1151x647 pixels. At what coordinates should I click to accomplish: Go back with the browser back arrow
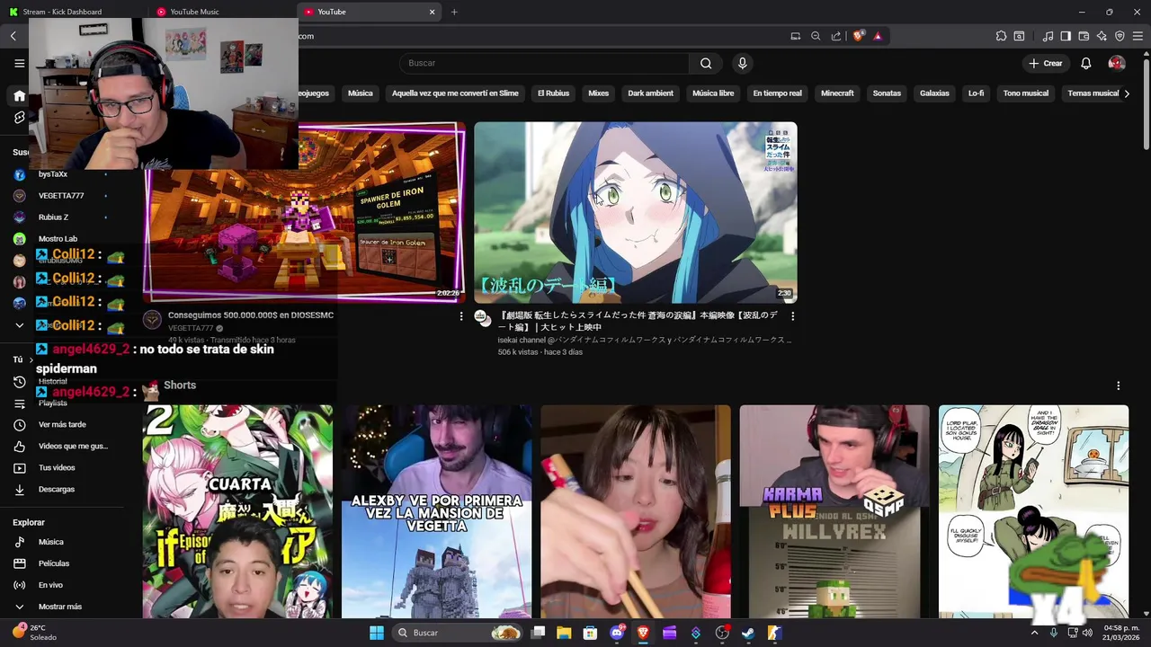click(x=13, y=36)
